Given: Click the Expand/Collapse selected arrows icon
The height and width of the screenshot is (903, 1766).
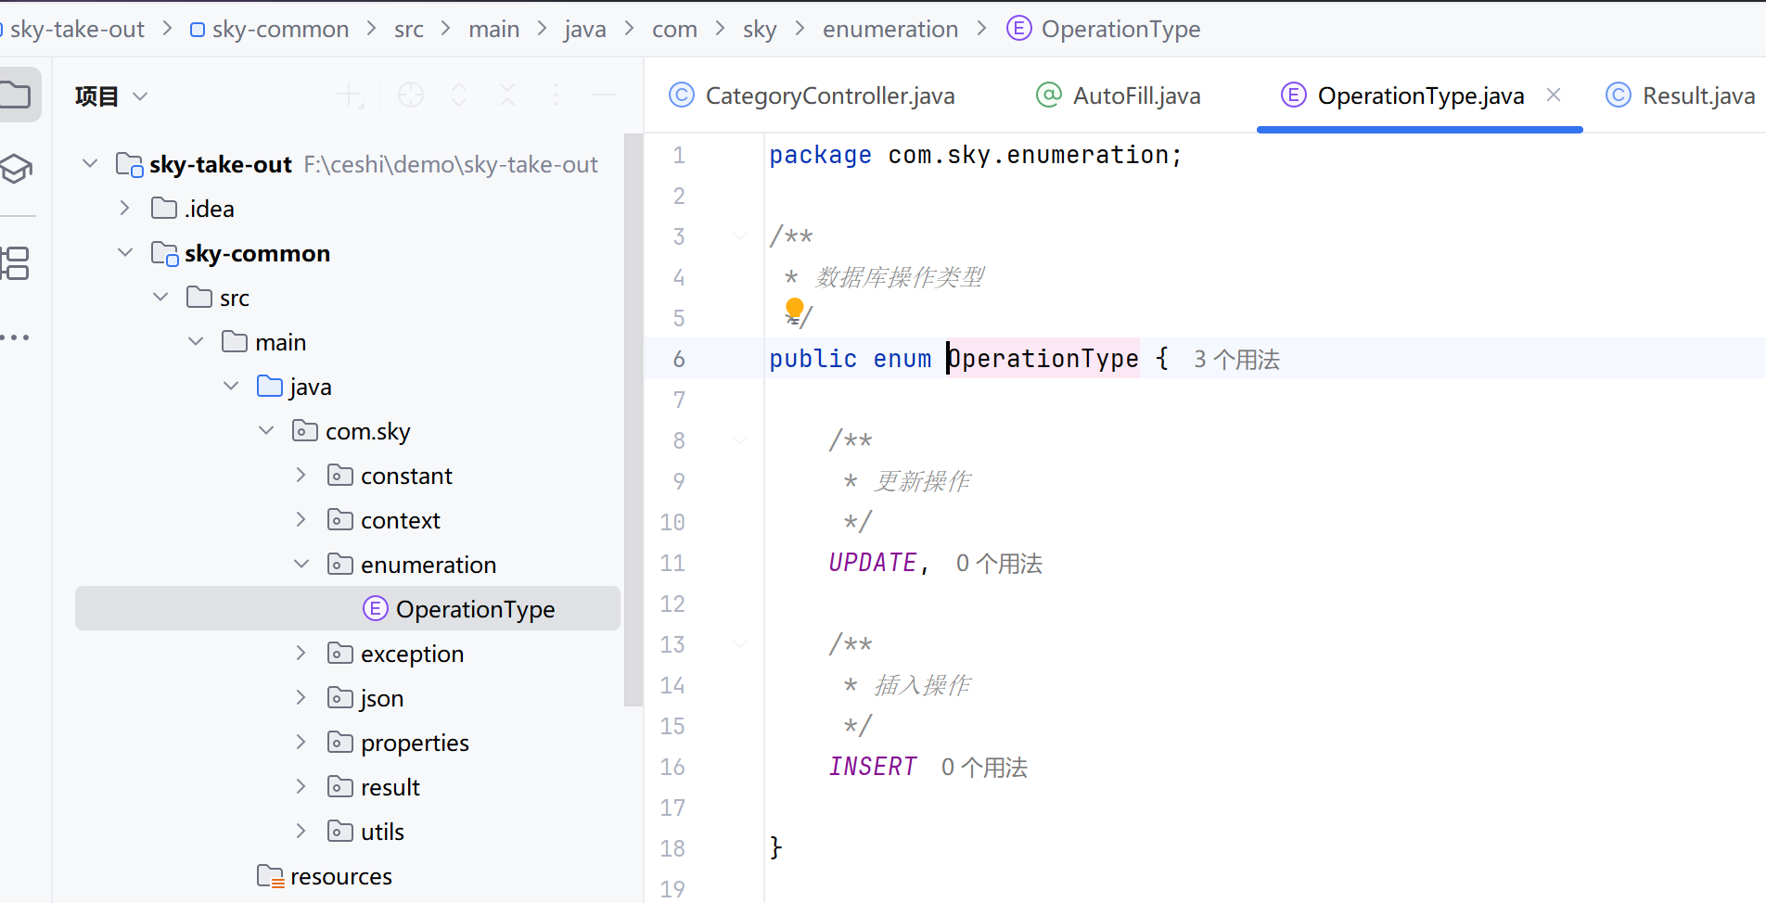Looking at the screenshot, I should coord(459,95).
